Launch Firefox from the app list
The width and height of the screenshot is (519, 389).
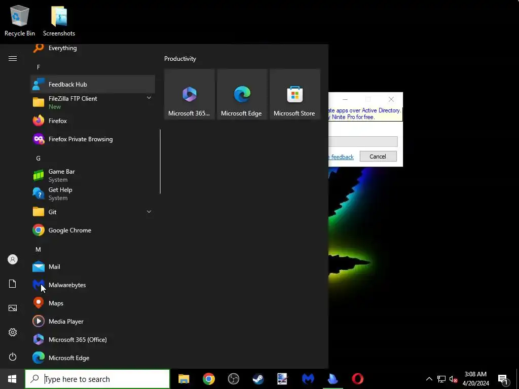click(x=93, y=121)
